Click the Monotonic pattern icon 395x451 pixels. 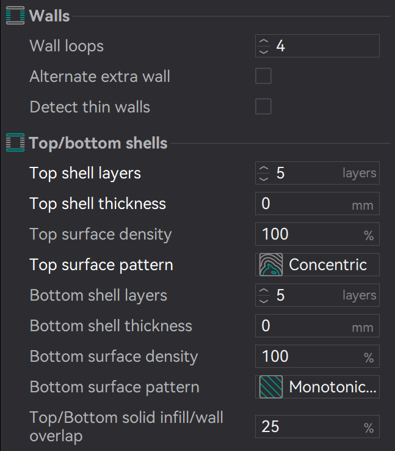coord(270,387)
